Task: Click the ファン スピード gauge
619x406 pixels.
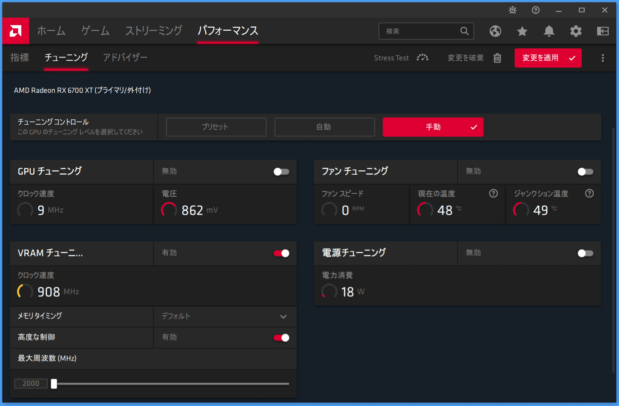Action: point(329,210)
